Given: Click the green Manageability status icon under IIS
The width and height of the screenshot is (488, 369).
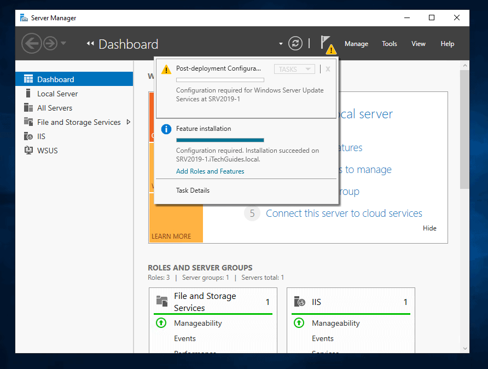Looking at the screenshot, I should (299, 323).
